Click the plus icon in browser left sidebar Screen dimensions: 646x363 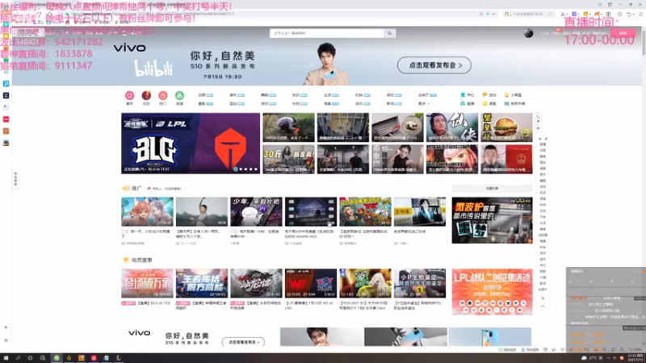point(6,328)
